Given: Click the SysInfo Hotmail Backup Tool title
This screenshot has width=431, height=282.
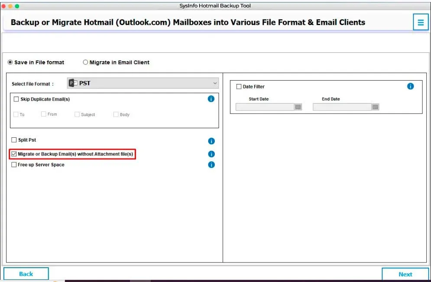Looking at the screenshot, I should click(215, 6).
